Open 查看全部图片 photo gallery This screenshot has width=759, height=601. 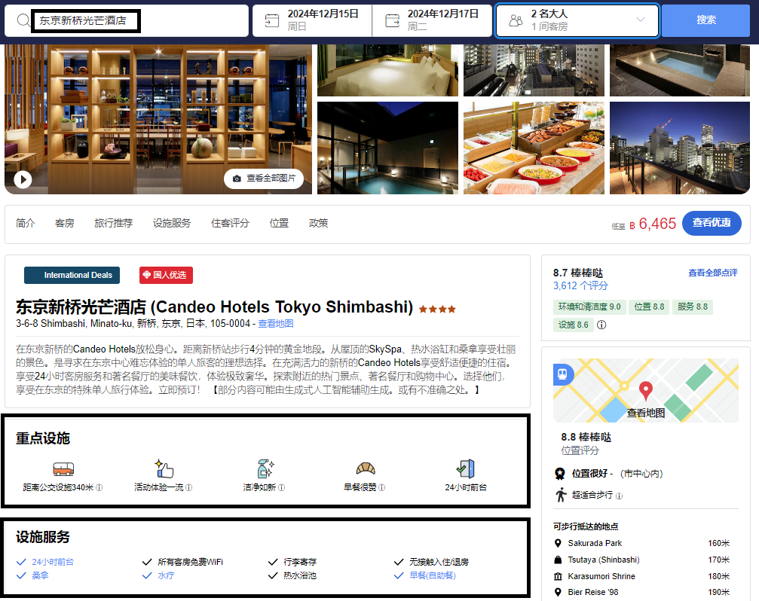point(264,178)
